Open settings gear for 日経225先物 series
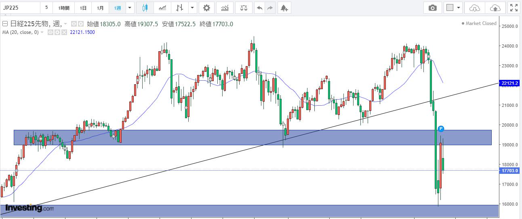 point(80,24)
